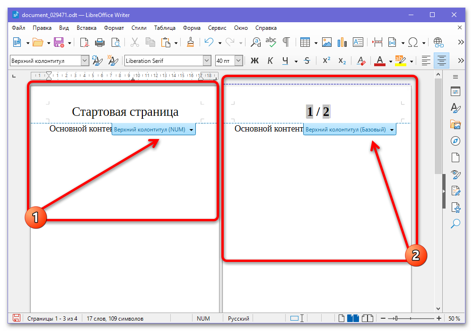473x331 pixels.
Task: Open the Формат menu
Action: pyautogui.click(x=114, y=28)
